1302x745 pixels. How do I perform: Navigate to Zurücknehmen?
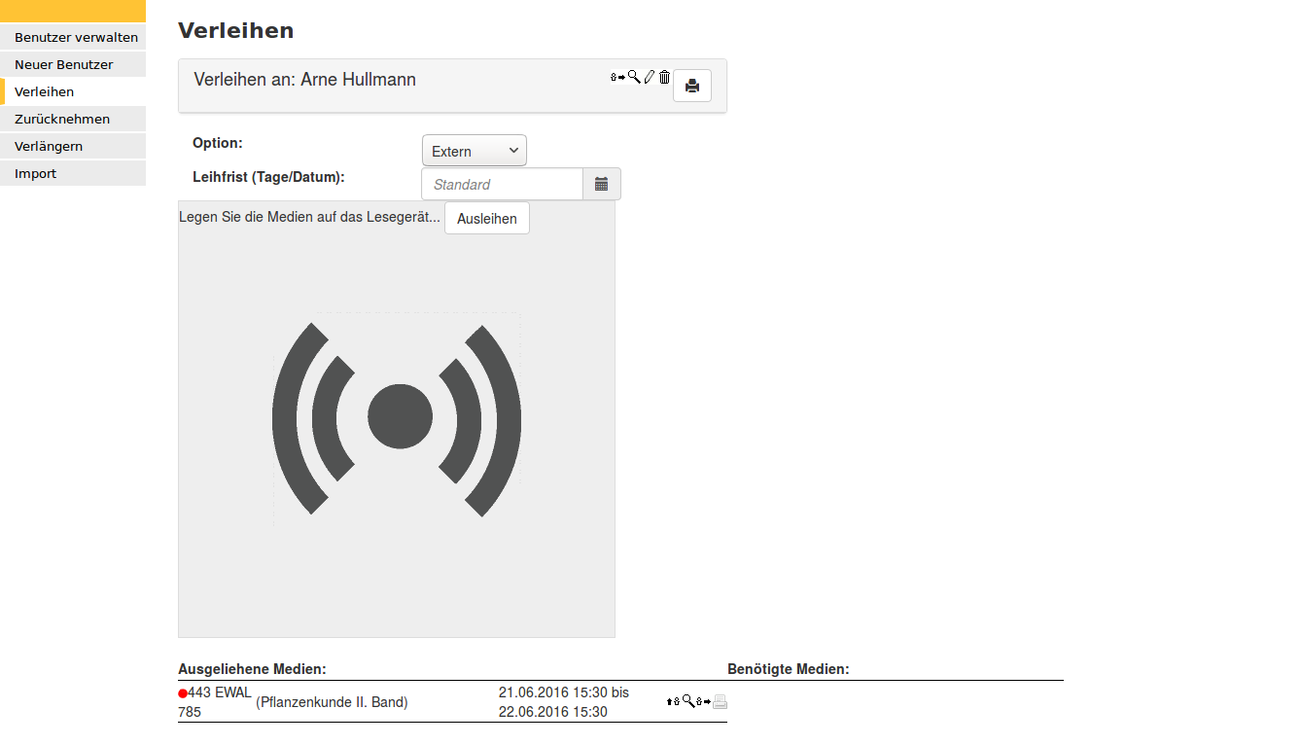(x=73, y=118)
